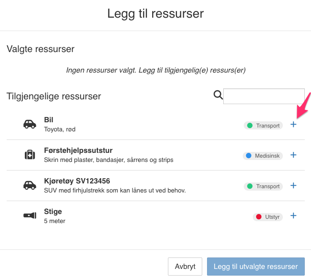Click the flashlight icon next to Stige
Screen dimensions: 311x278
[x=30, y=216]
